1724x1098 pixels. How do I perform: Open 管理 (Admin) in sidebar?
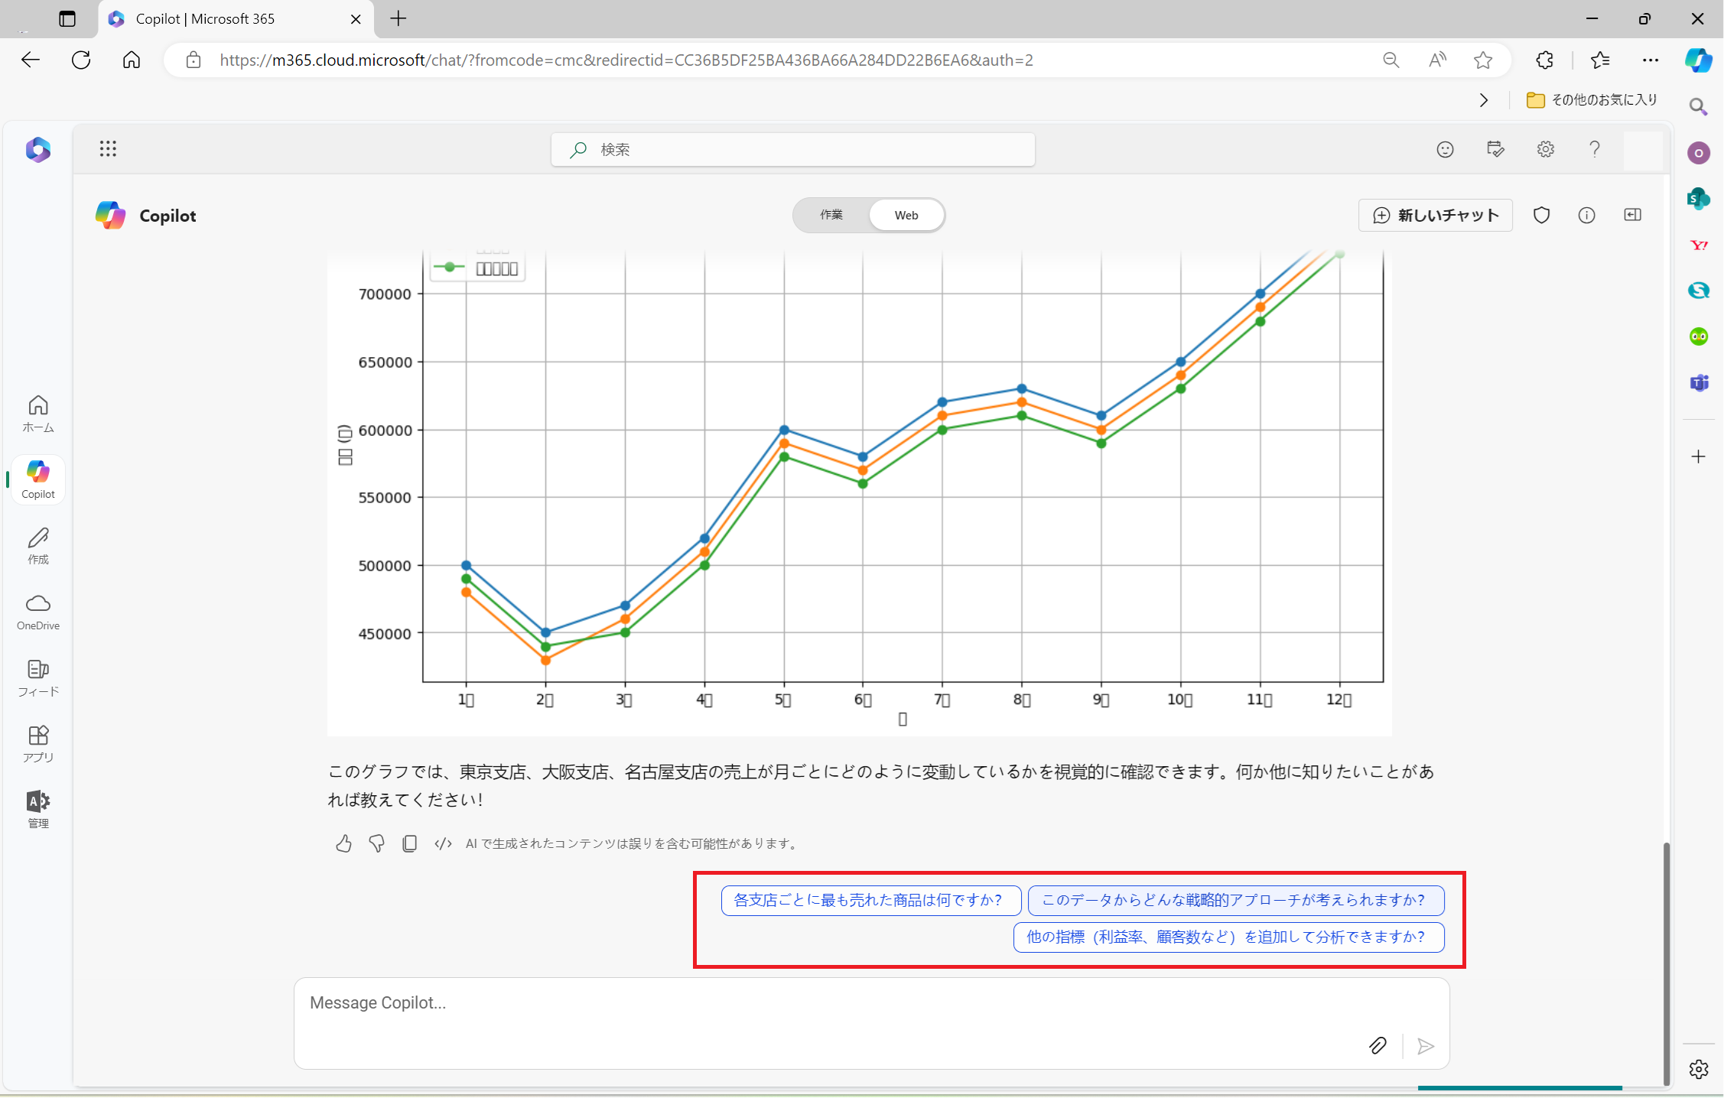38,810
